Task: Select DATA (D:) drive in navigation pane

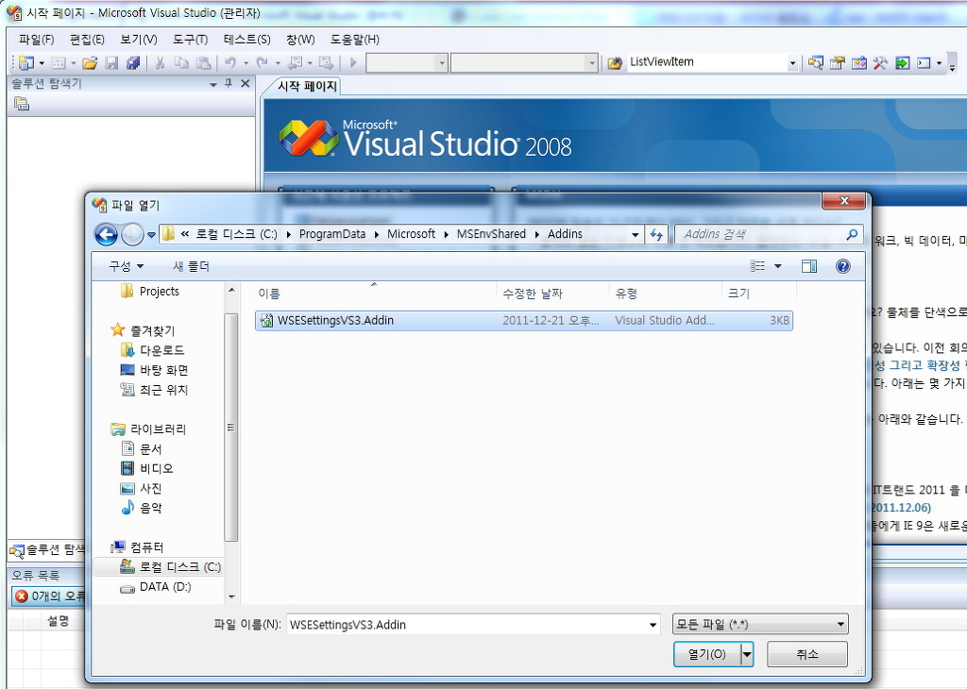Action: pyautogui.click(x=165, y=587)
